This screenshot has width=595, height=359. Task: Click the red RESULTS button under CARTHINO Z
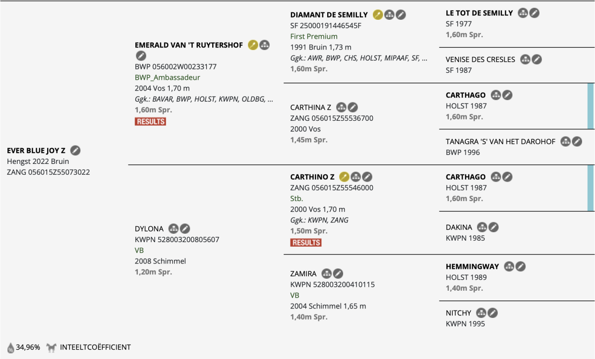coord(306,243)
